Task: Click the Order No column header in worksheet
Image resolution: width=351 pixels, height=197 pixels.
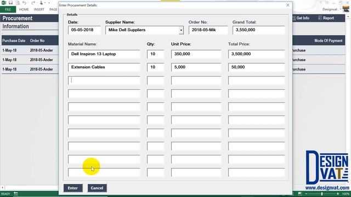Action: [37, 40]
